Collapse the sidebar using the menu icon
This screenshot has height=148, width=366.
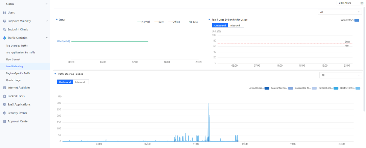point(47,4)
